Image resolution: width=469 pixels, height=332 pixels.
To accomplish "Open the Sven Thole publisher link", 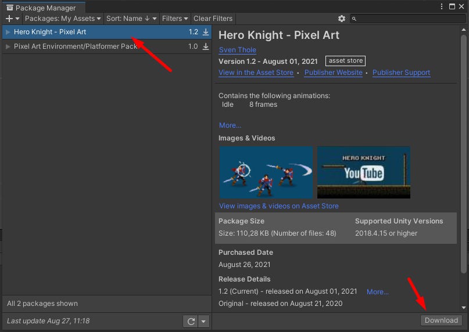I will pyautogui.click(x=238, y=50).
